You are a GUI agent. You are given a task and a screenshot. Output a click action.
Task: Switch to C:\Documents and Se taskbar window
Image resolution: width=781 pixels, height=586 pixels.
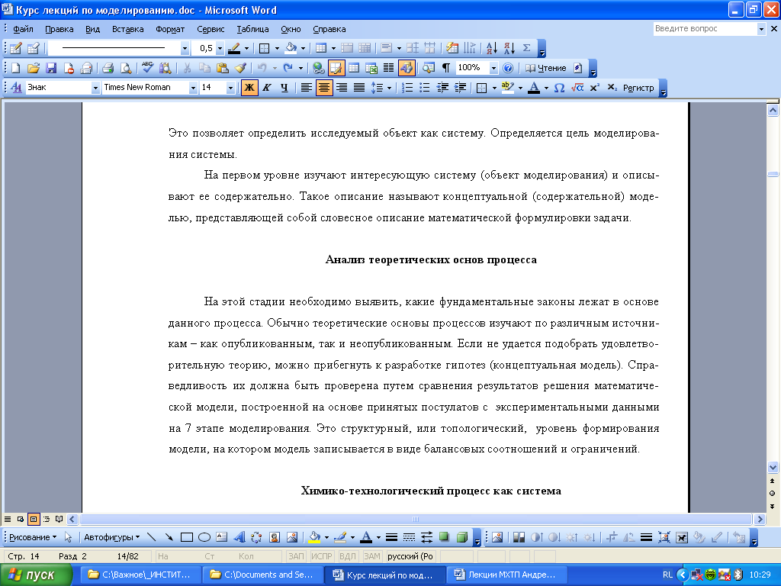262,575
